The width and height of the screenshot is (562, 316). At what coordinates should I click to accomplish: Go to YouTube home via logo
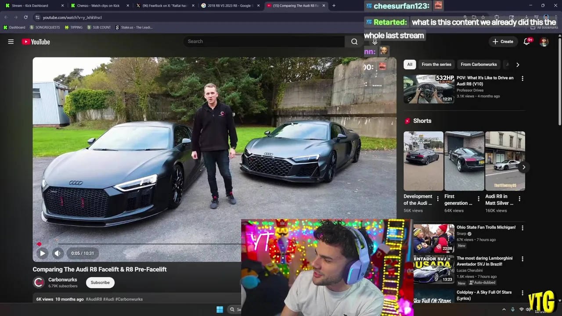click(x=36, y=42)
